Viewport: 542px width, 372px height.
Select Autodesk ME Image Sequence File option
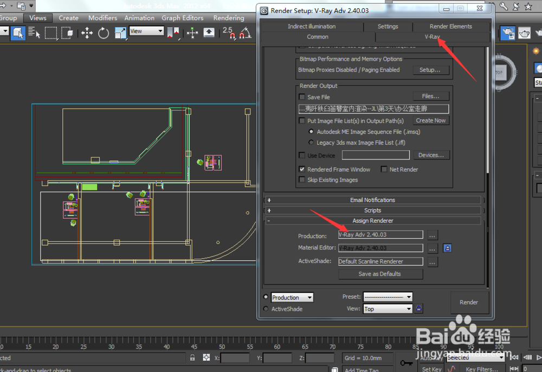coord(312,131)
